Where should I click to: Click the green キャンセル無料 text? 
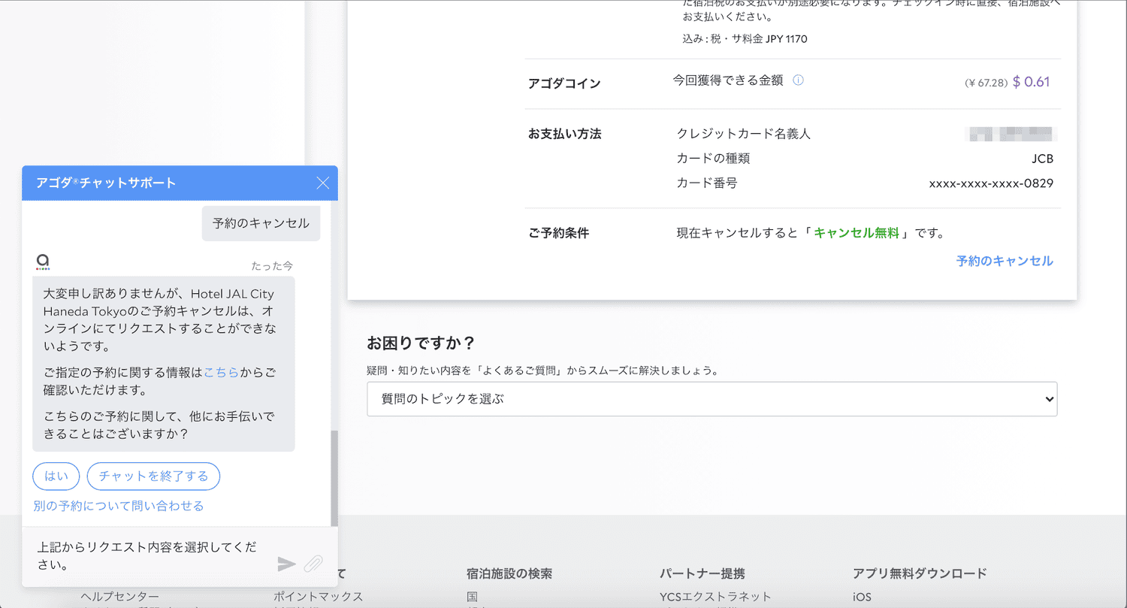[857, 233]
